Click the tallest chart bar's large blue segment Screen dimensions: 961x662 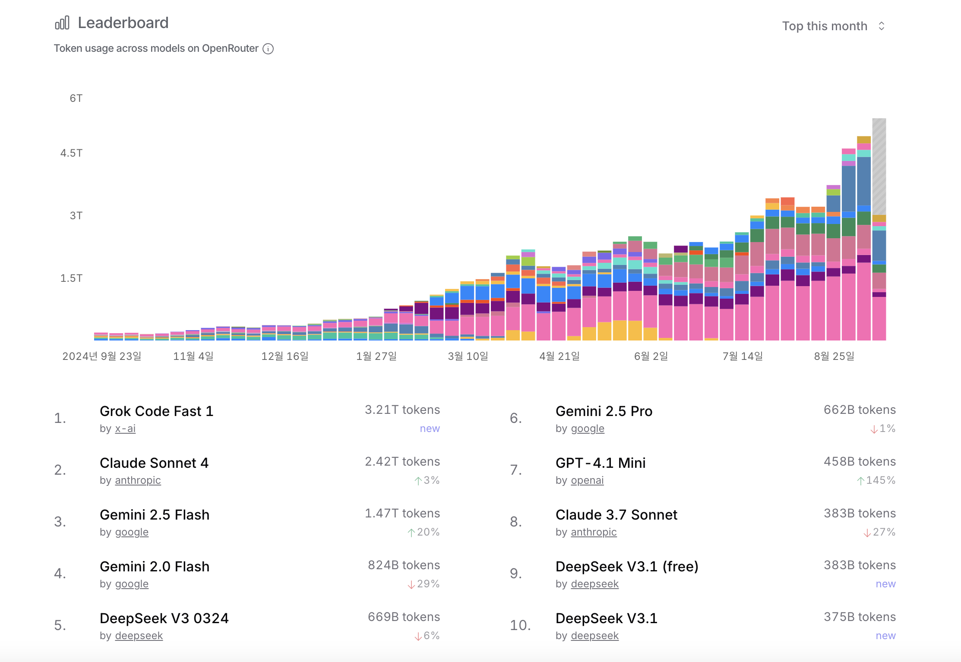click(x=863, y=181)
